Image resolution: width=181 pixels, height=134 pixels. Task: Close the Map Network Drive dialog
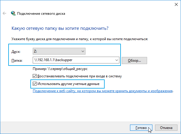click(176, 4)
